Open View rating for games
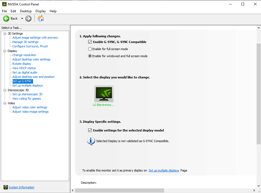Screen dimensions: 261x193 (27, 99)
